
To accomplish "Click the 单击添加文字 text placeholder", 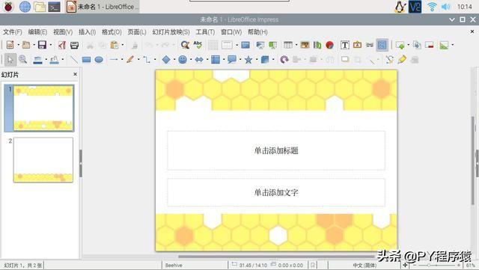I will coord(276,192).
